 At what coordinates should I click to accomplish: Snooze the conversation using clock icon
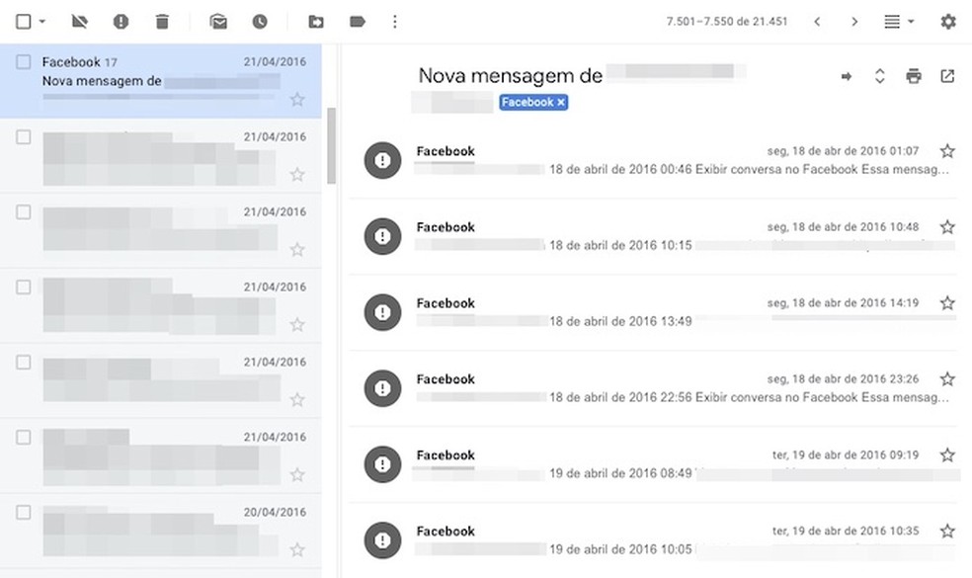coord(258,21)
